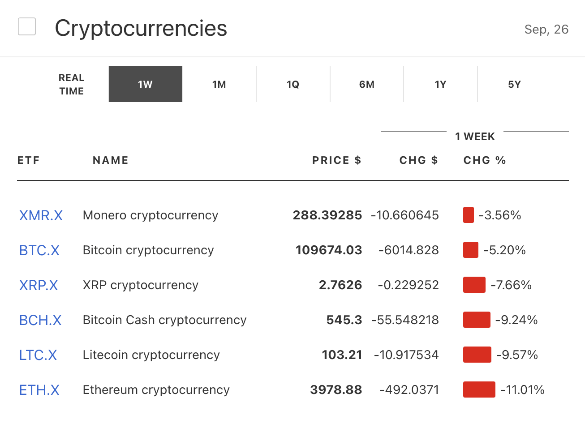Image resolution: width=585 pixels, height=428 pixels.
Task: Sort by the CHG $ column header
Action: [x=418, y=160]
